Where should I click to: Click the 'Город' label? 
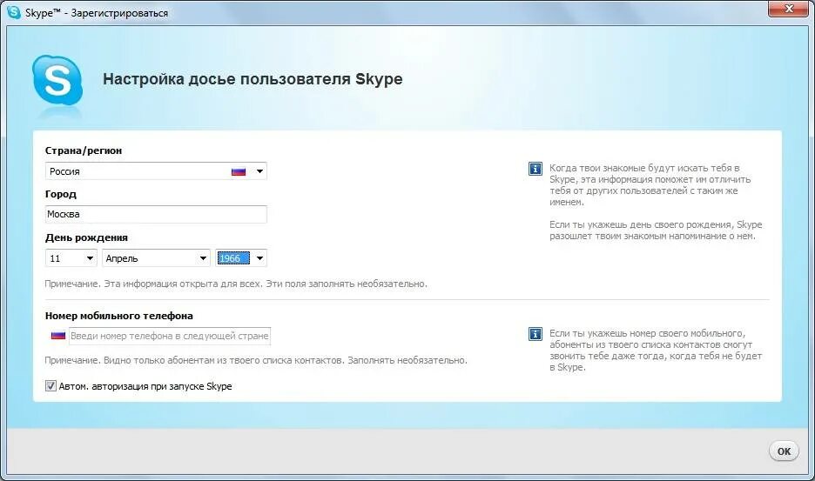coord(61,194)
